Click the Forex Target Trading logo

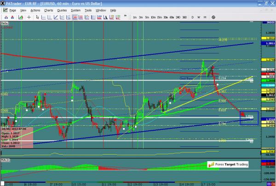click(227, 163)
